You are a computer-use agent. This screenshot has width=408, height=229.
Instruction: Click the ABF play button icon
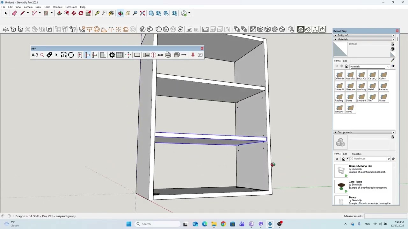200,55
